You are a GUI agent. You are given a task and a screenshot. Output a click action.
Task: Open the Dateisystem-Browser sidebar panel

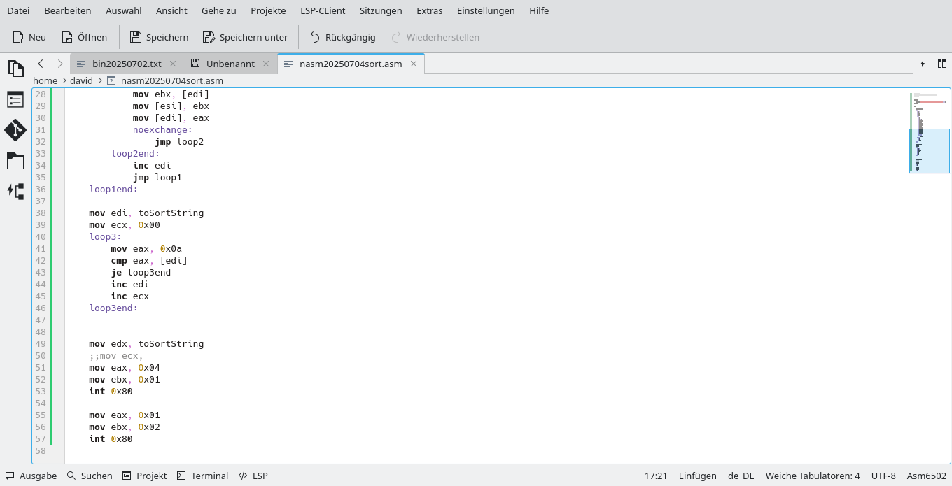(x=15, y=161)
